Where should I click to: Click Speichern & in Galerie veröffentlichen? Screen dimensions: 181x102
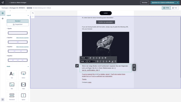tap(163, 3)
